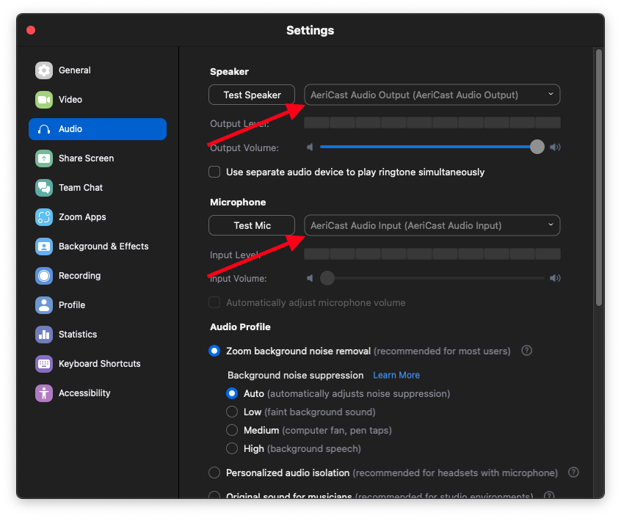Toggle Automatically adjust microphone volume checkbox

click(214, 302)
